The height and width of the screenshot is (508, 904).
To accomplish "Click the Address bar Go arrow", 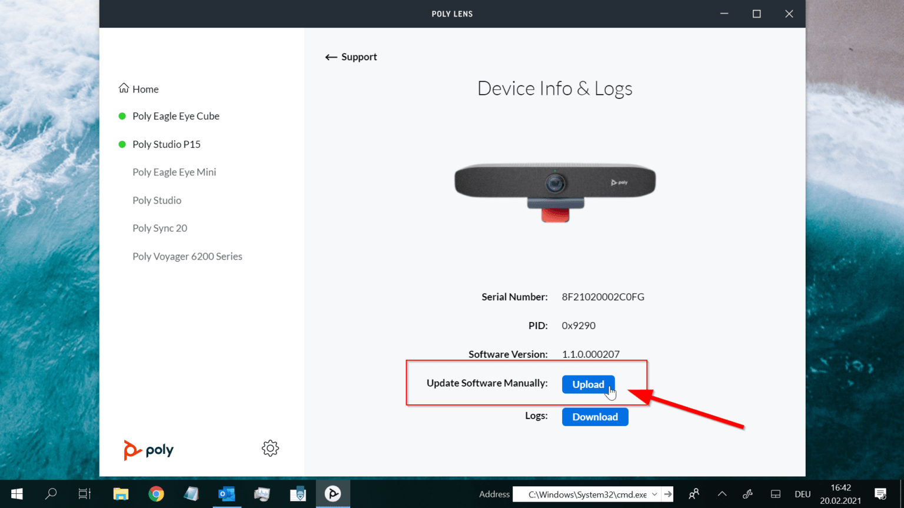I will click(667, 494).
